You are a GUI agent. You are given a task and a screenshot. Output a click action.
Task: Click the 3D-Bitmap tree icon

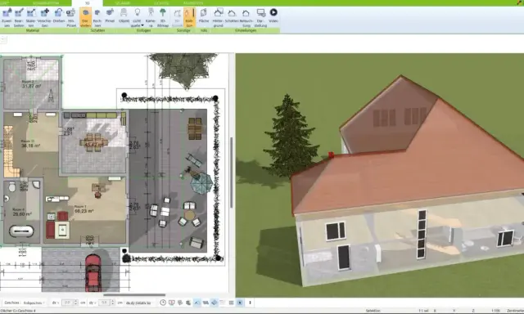[163, 18]
